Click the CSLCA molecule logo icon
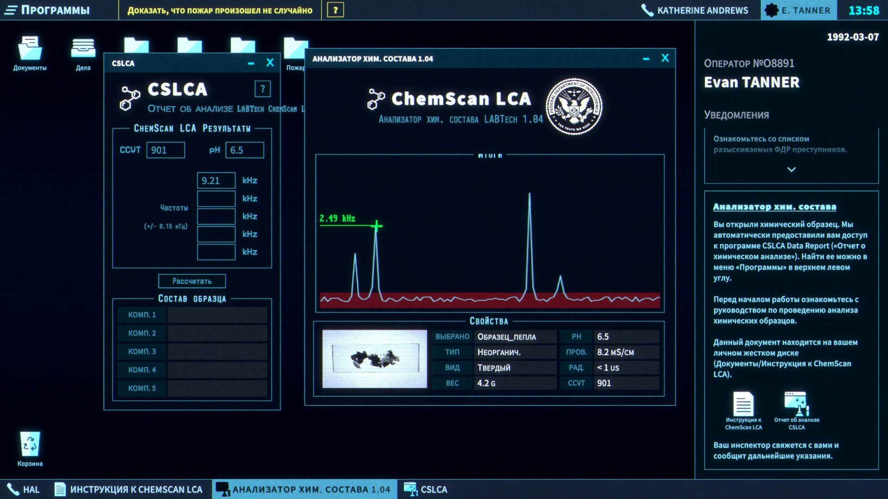Screen dimensions: 888x499 130,98
